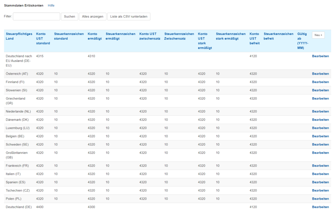Image resolution: width=336 pixels, height=214 pixels.
Task: Sort by Steuerkennzeichen befreit header
Action: [x=278, y=36]
